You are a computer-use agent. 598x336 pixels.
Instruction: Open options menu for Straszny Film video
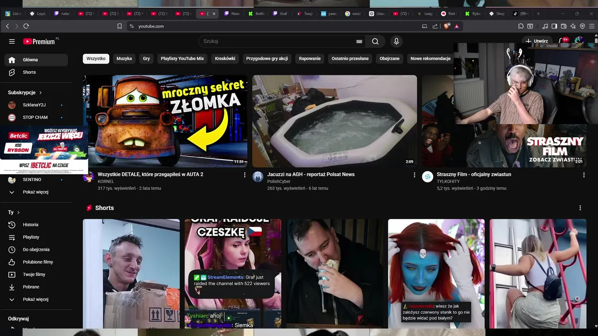584,175
